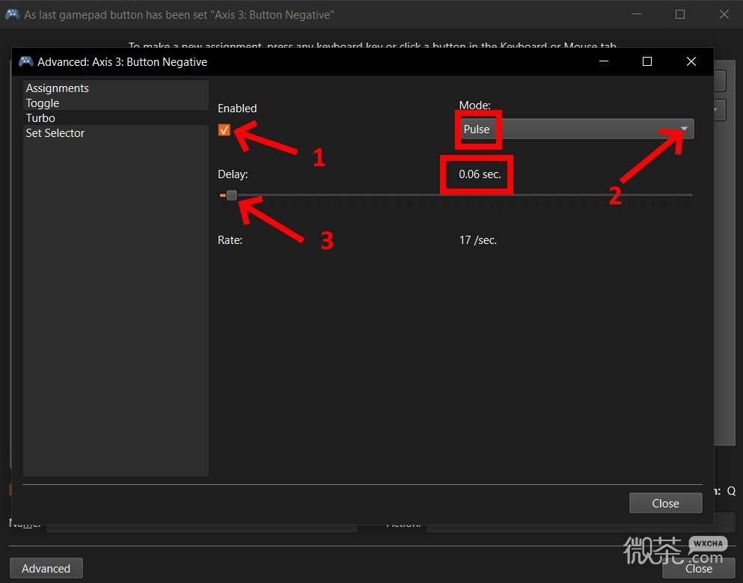Close the Advanced dialog with Close button

[x=665, y=504]
